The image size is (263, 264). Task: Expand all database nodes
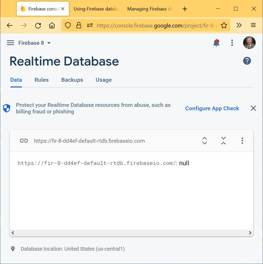pos(205,141)
